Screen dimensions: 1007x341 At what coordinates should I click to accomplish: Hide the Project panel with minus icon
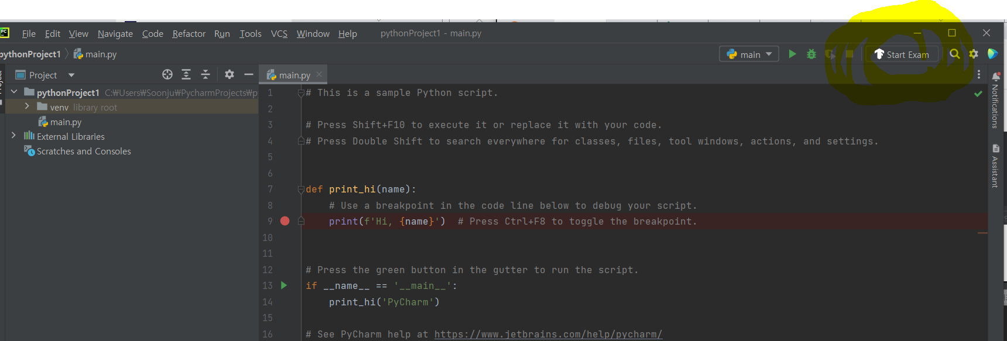pyautogui.click(x=249, y=74)
